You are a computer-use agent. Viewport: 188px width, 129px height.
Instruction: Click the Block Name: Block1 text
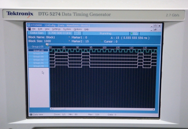point(42,37)
